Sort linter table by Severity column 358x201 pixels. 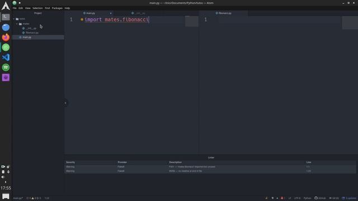tap(70, 162)
